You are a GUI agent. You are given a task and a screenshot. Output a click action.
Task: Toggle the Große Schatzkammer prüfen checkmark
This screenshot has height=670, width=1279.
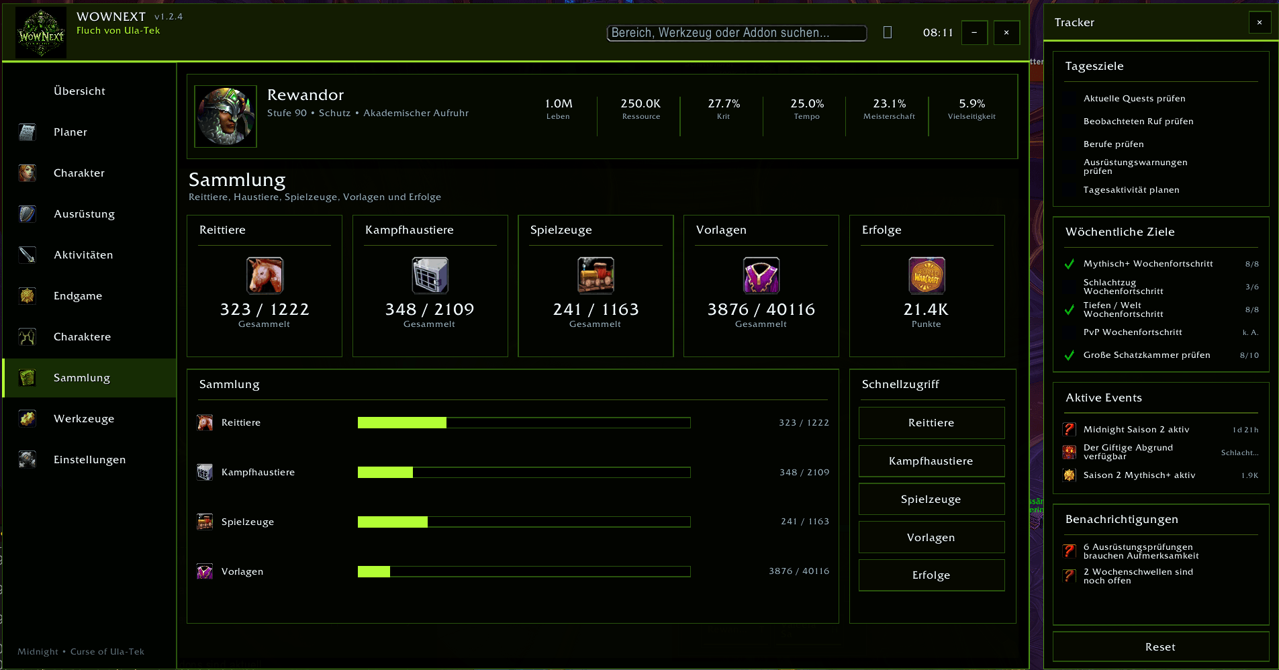point(1070,355)
